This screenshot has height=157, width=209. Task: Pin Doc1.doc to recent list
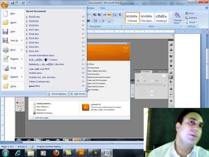pos(83,51)
